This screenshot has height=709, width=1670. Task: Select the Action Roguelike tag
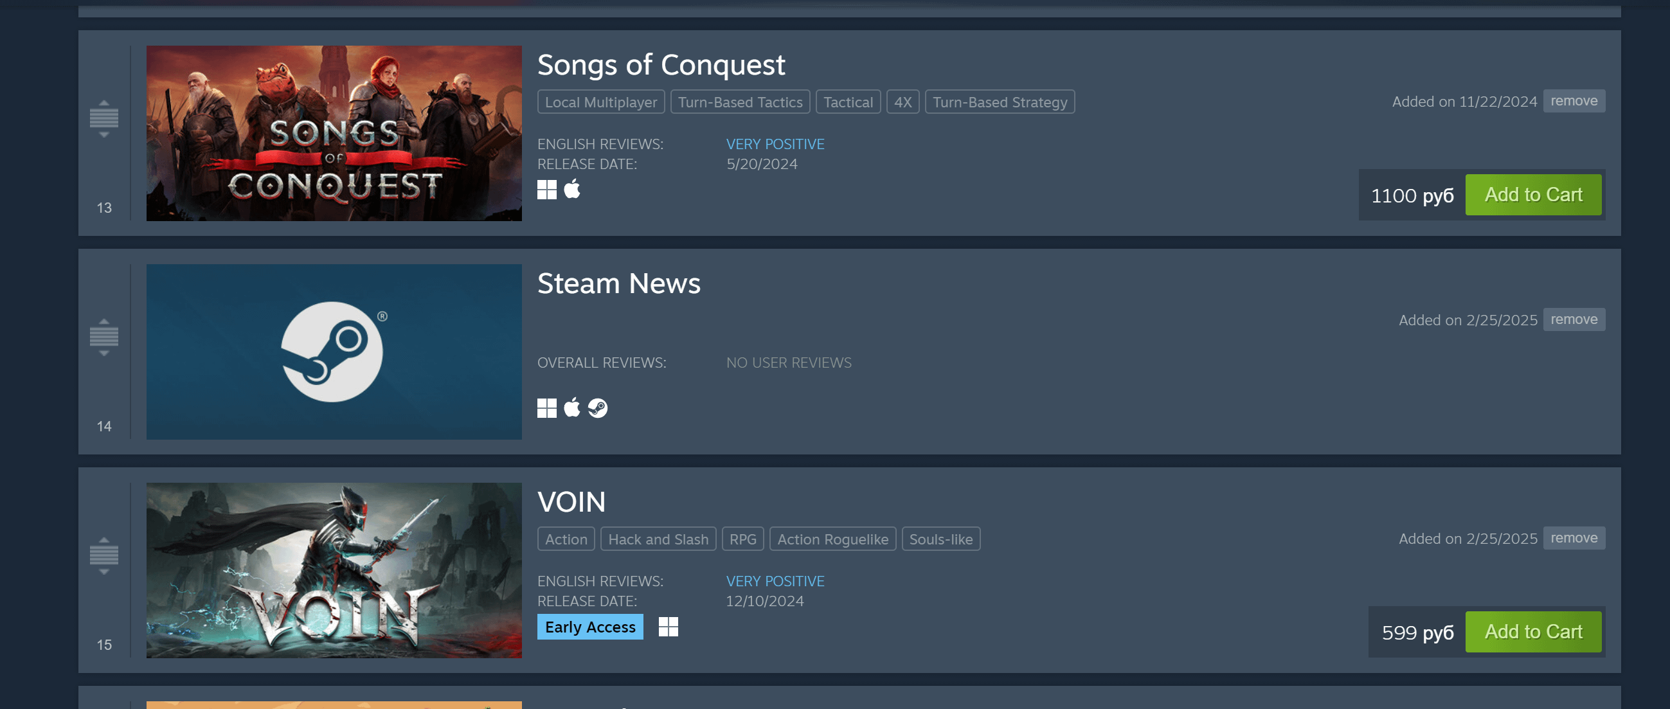coord(832,539)
